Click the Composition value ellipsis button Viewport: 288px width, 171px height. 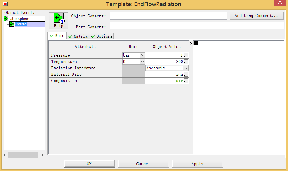point(186,81)
